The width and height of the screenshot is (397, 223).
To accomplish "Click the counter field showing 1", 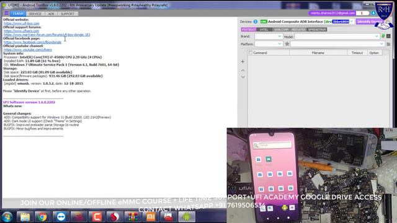I will pyautogui.click(x=362, y=13).
